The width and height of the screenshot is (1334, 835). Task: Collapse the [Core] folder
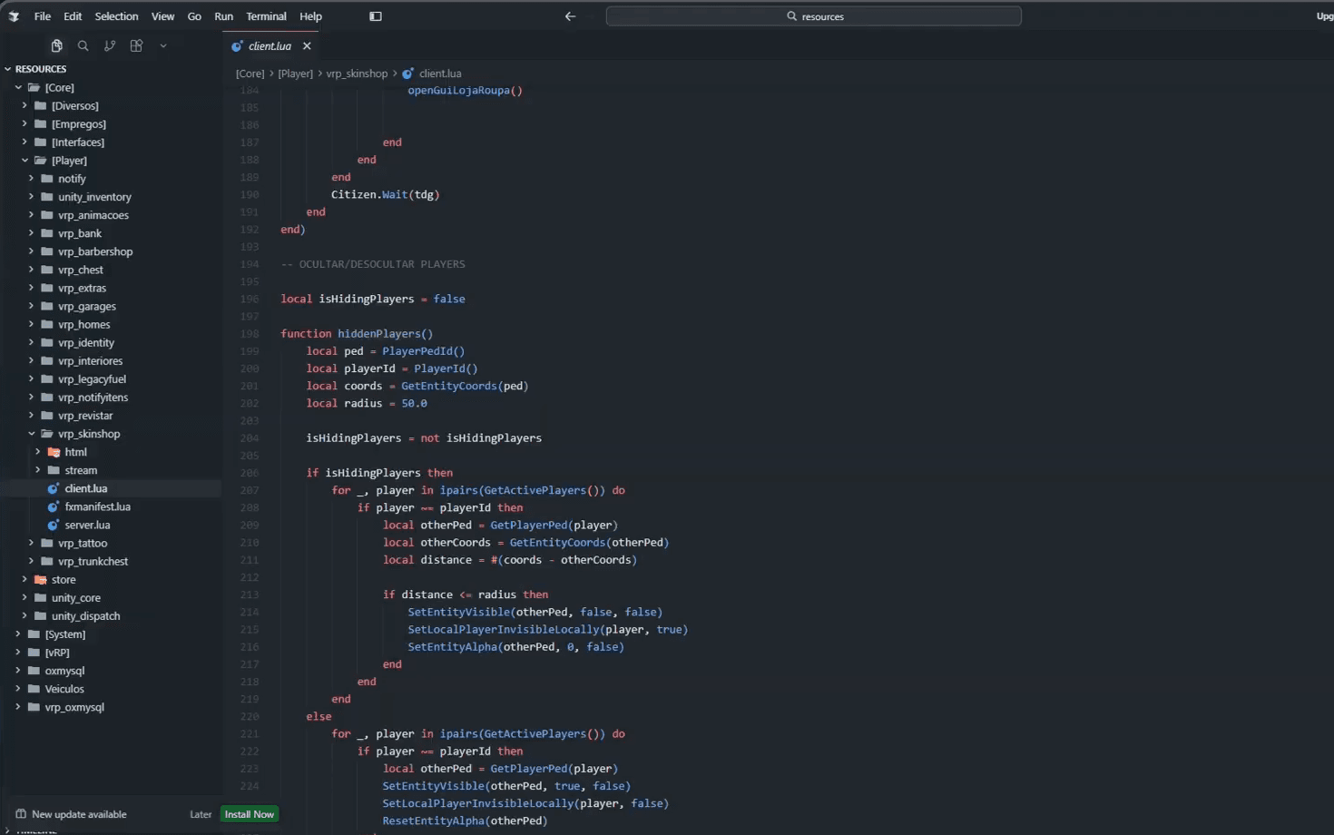point(111,88)
